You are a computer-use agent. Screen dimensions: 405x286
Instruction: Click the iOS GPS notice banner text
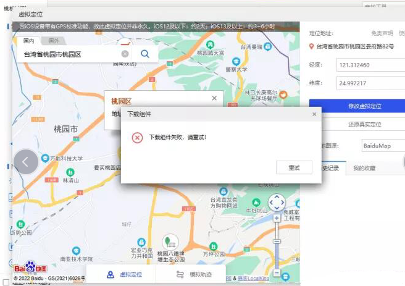(147, 27)
